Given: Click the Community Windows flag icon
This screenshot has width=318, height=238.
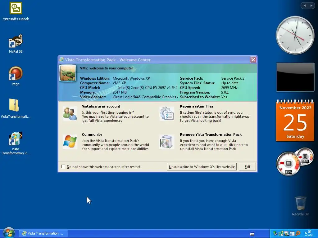Looking at the screenshot, I should pyautogui.click(x=70, y=142).
